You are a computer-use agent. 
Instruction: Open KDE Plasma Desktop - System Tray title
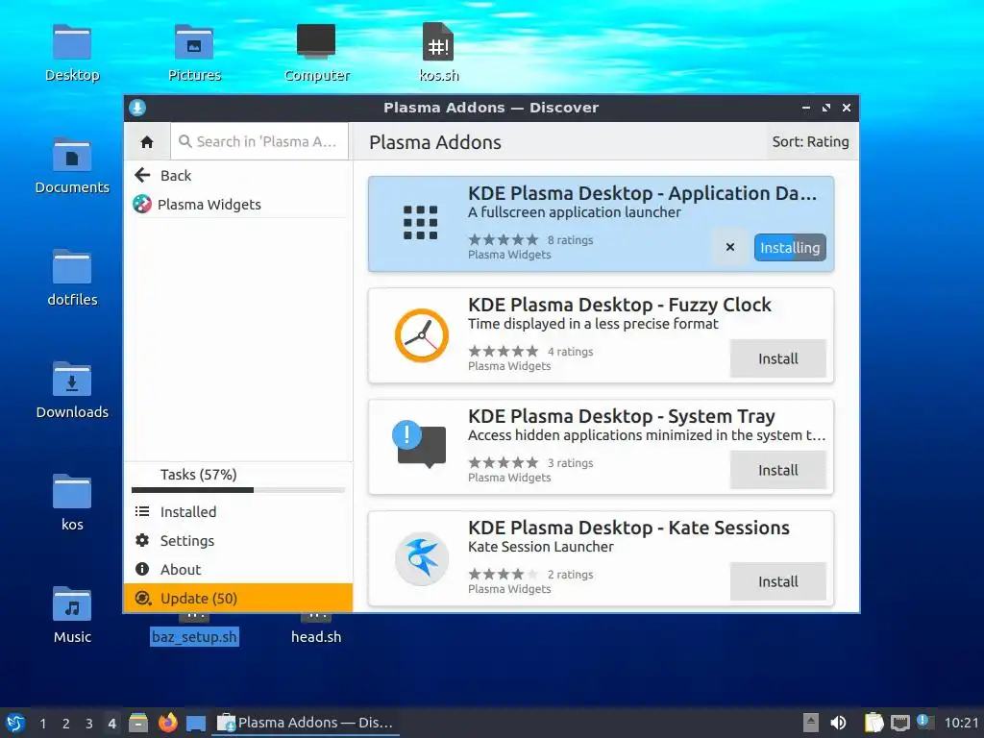[622, 417]
